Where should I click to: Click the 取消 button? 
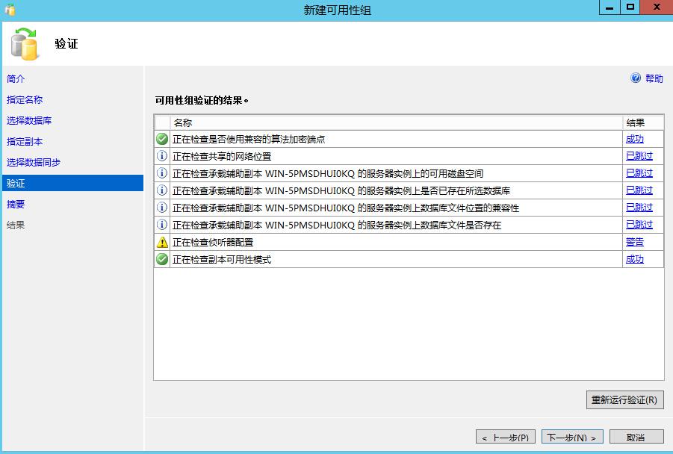pos(635,436)
